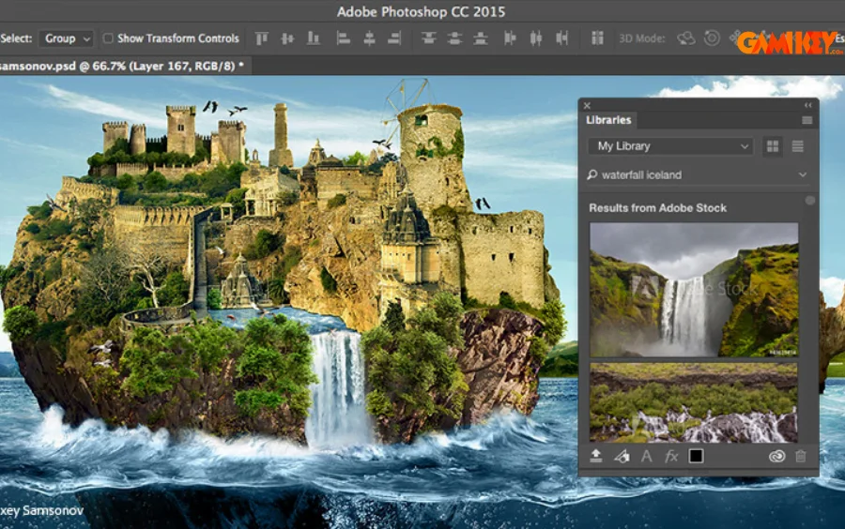Select the tall waterfall Adobe Stock thumbnail
The image size is (845, 529).
click(694, 290)
